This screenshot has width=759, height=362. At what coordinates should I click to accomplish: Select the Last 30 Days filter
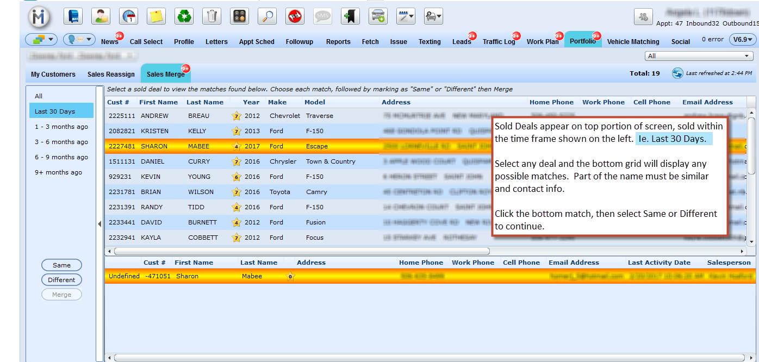55,111
